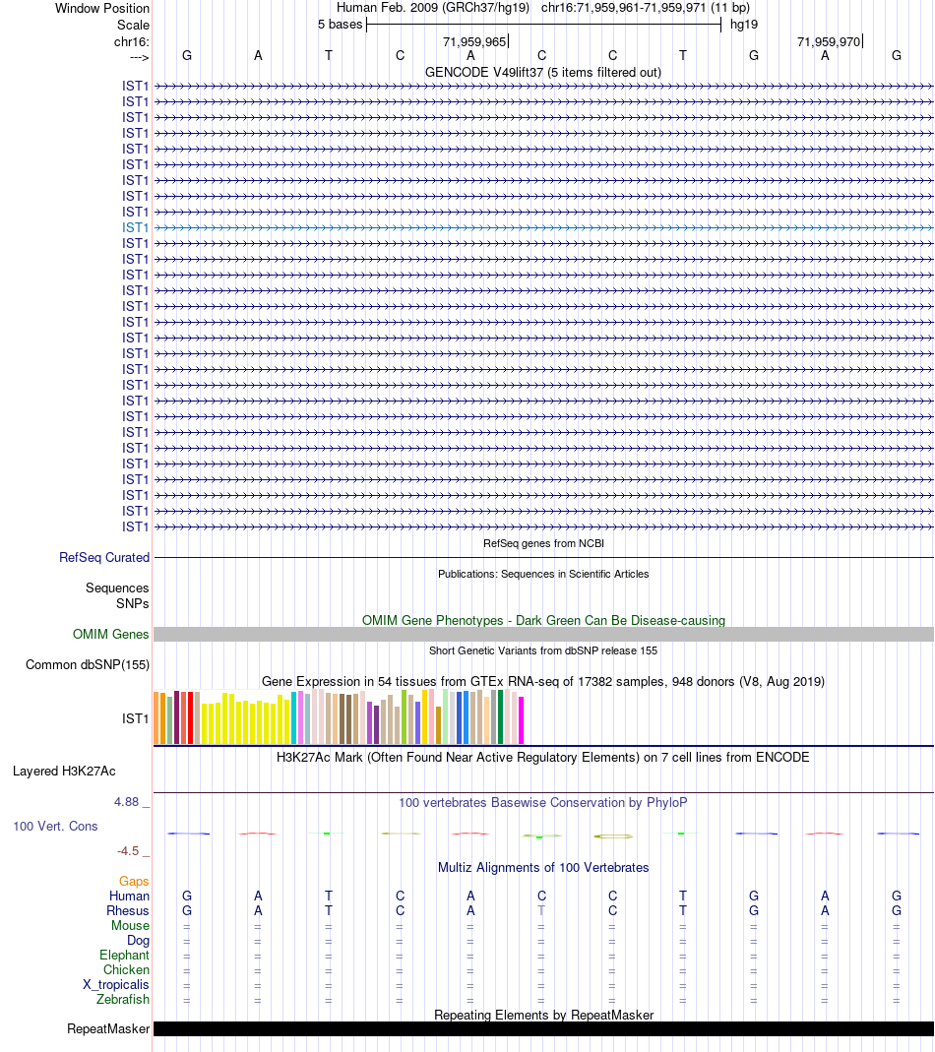Click the 71,959,970 position marker
The image size is (935, 1052).
(x=829, y=41)
